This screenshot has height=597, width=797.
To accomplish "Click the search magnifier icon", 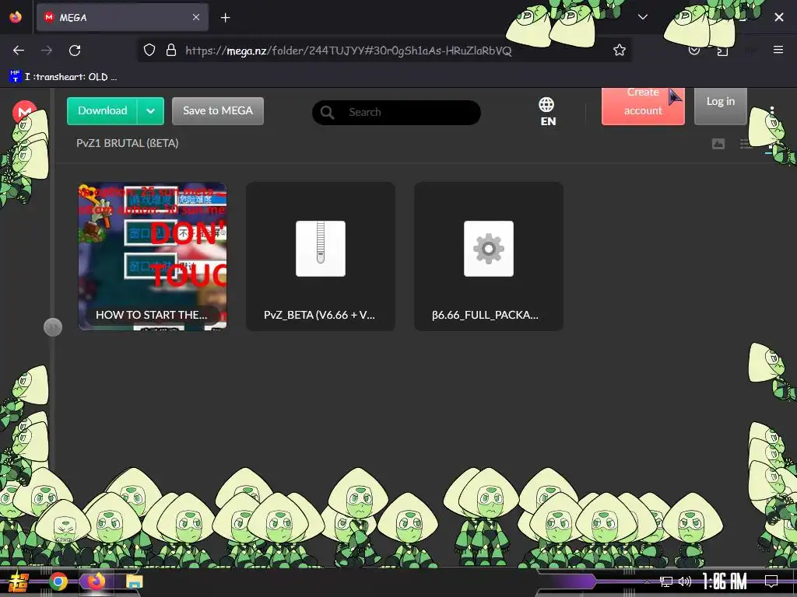I will click(328, 112).
